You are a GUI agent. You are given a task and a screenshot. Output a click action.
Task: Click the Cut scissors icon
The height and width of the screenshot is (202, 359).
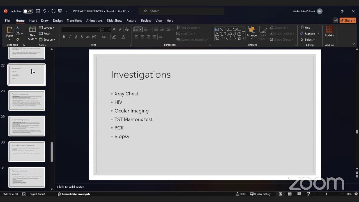coord(17,28)
